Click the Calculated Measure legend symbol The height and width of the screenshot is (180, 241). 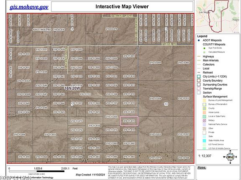(205, 52)
